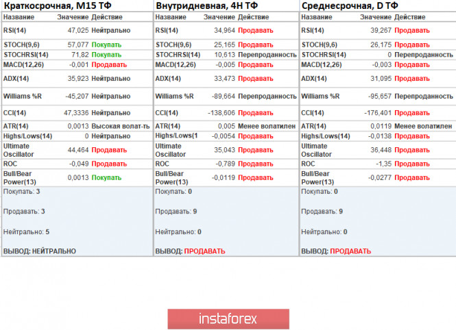This screenshot has height=330, width=456.
Task: Click M15 RSI(14) value 47,025
Action: 78,31
